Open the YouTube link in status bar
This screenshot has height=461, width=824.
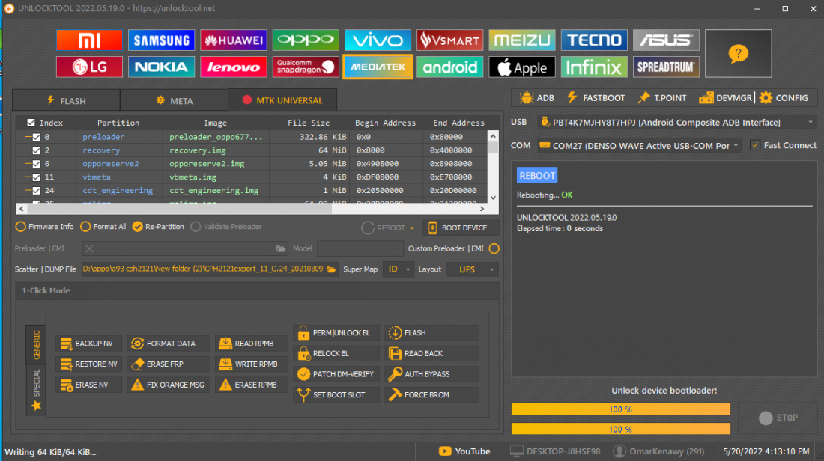(464, 451)
